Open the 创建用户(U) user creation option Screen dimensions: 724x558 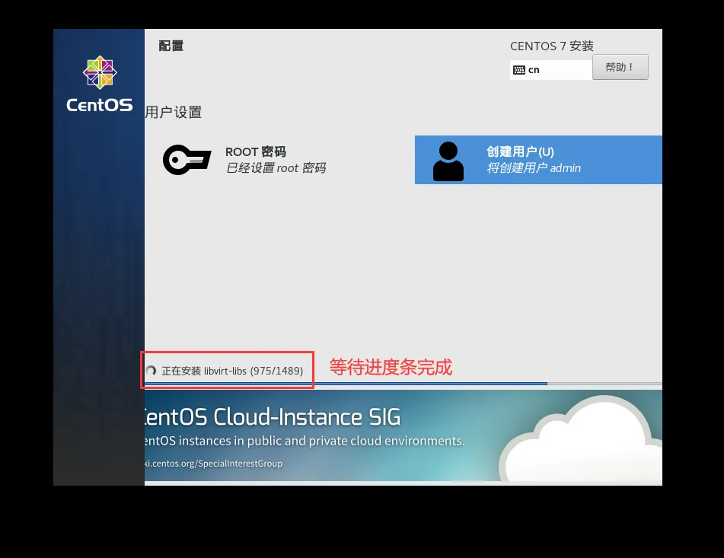tap(538, 160)
